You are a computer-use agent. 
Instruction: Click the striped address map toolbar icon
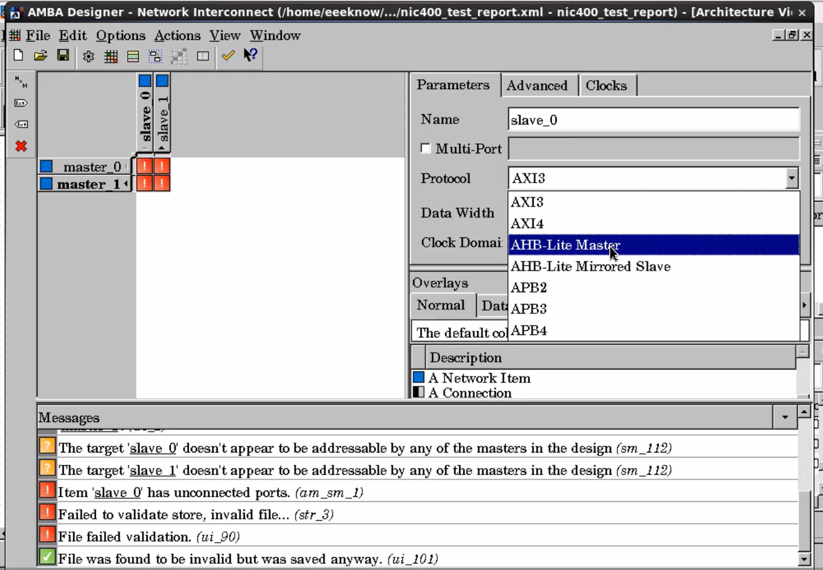(x=133, y=56)
